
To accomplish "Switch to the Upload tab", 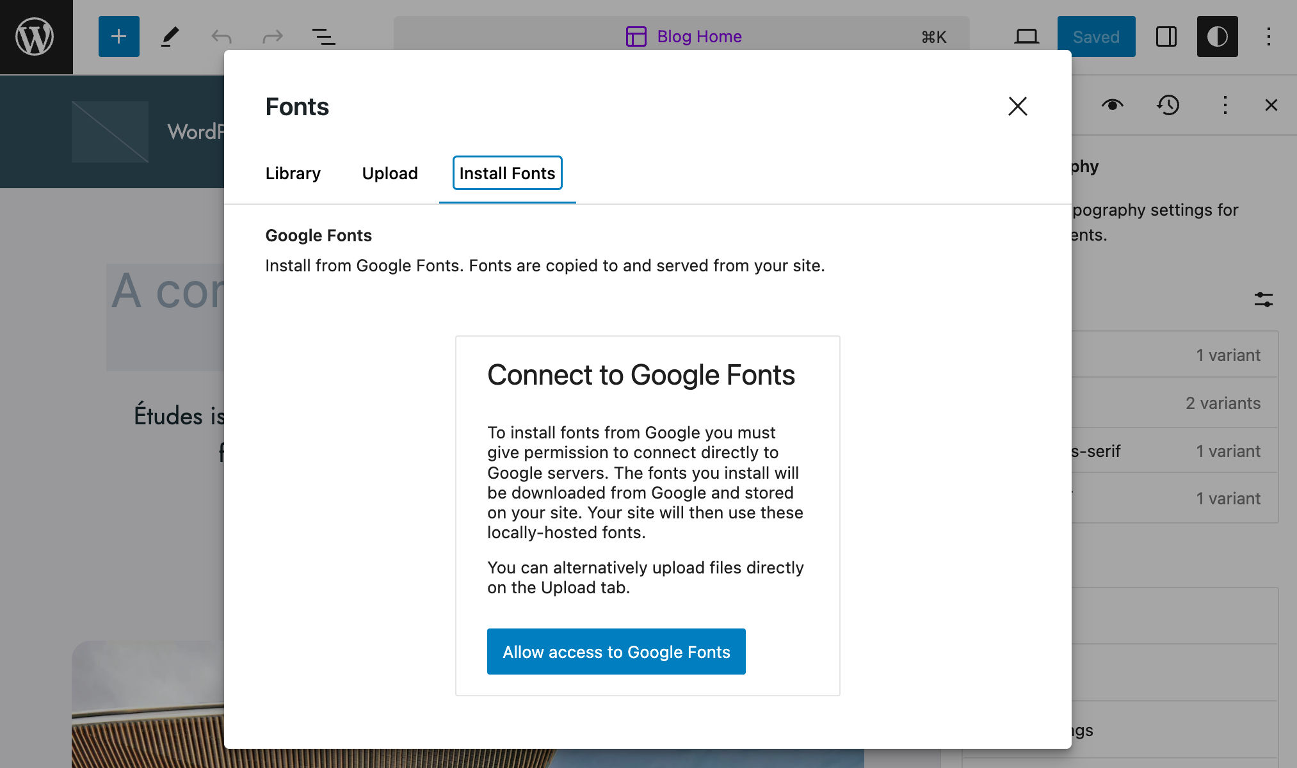I will (x=389, y=173).
